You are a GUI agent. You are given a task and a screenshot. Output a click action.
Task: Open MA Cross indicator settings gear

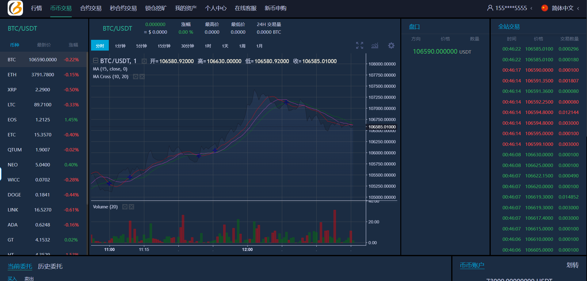click(x=135, y=77)
